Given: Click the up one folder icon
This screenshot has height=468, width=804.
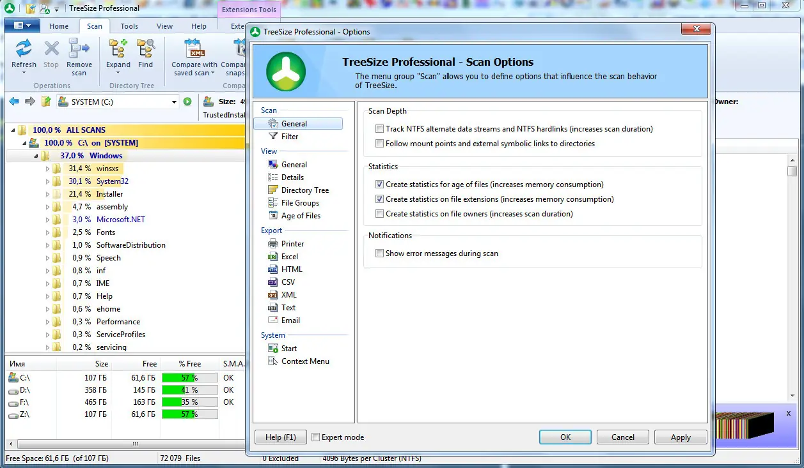Looking at the screenshot, I should tap(46, 102).
